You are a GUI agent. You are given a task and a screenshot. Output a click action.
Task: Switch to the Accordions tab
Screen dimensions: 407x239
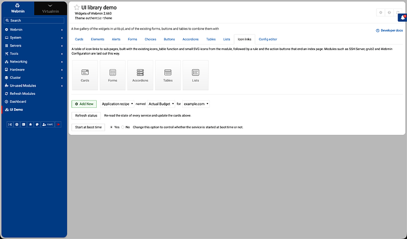coord(191,39)
